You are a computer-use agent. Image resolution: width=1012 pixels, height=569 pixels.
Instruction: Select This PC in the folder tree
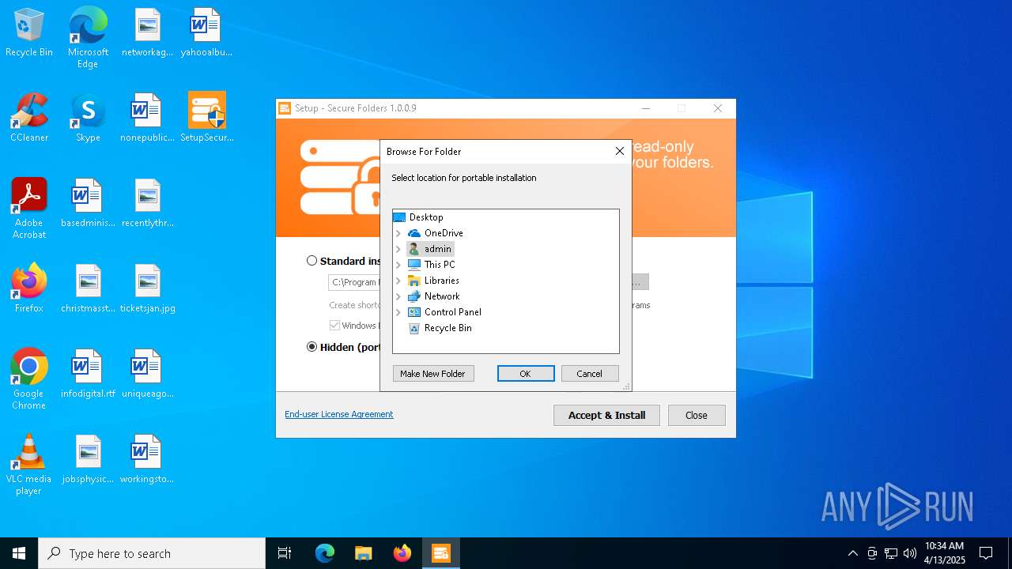pyautogui.click(x=432, y=265)
